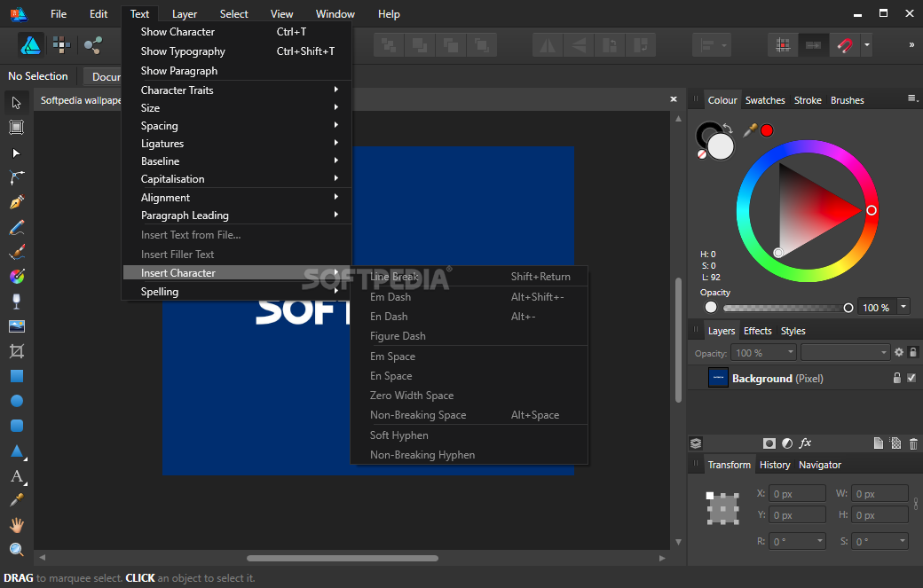Select the Ellipse shape tool

click(x=17, y=401)
